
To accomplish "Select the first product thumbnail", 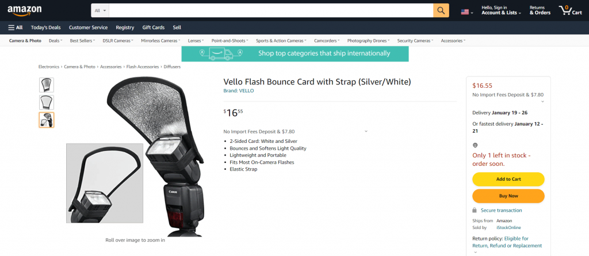I will (x=47, y=85).
